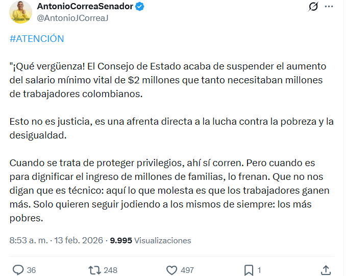Click the 248 reposts count
The width and height of the screenshot is (346, 276).
point(110,270)
